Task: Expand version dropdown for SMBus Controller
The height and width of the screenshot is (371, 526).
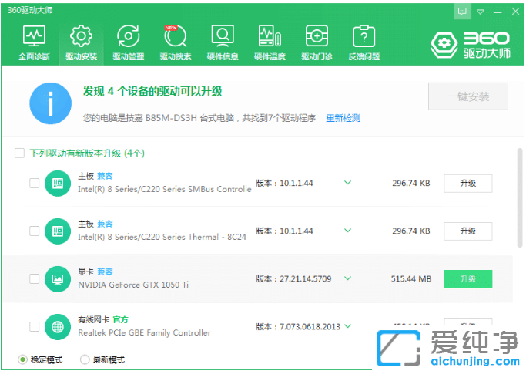Action: 348,183
